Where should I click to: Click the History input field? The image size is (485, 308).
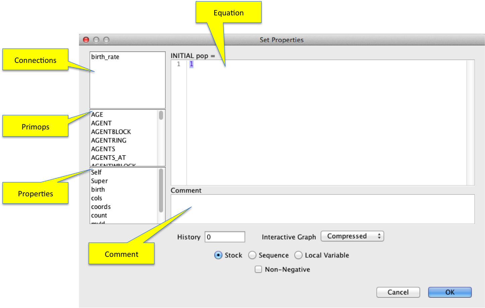point(225,237)
